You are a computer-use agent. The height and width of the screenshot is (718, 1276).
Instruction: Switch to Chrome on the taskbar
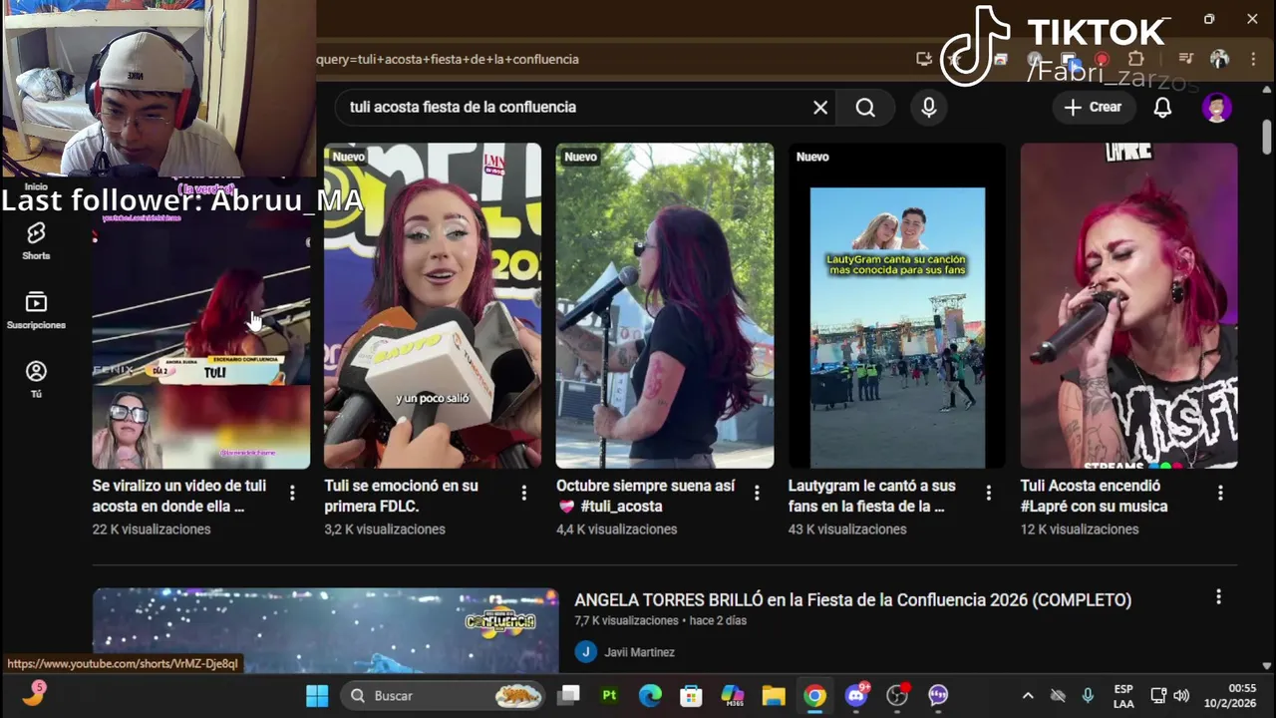pos(815,695)
